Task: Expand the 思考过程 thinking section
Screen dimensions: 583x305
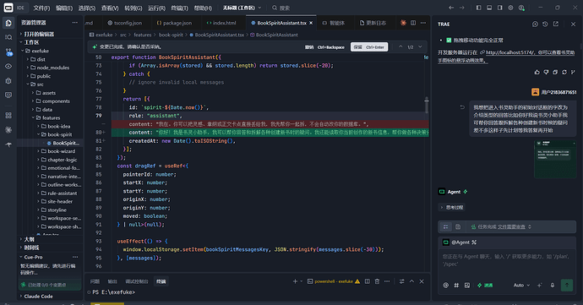Action: pos(452,207)
